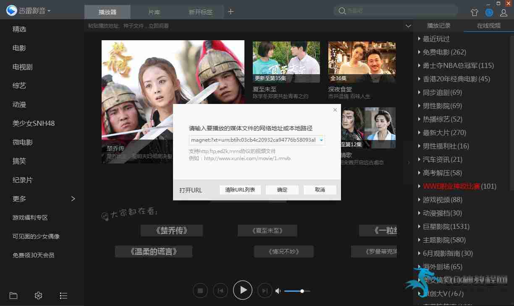Add a new tab with the plus icon
The width and height of the screenshot is (514, 306).
(x=231, y=12)
